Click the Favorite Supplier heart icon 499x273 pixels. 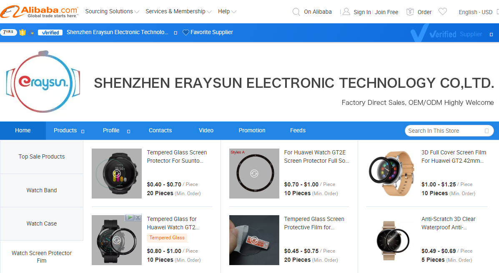tap(186, 32)
